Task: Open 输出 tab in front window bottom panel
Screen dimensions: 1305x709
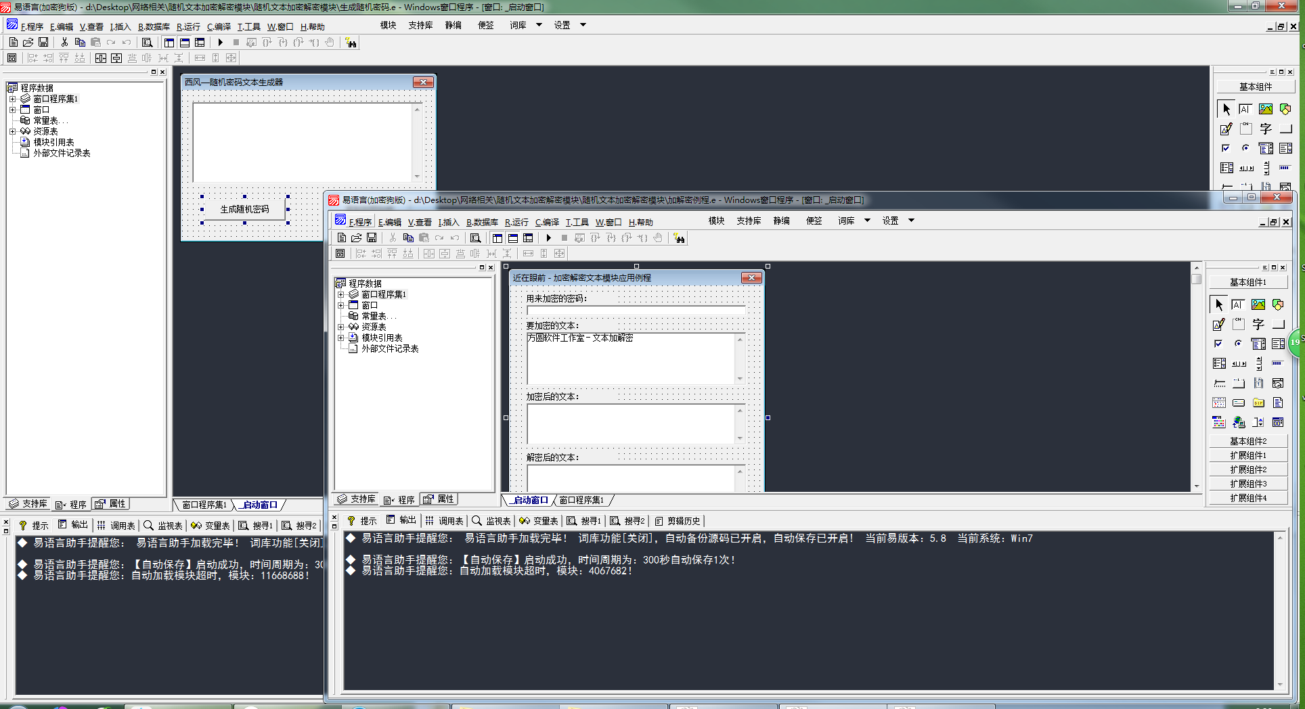Action: point(401,520)
